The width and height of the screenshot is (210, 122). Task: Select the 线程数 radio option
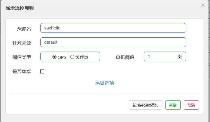click(x=72, y=57)
